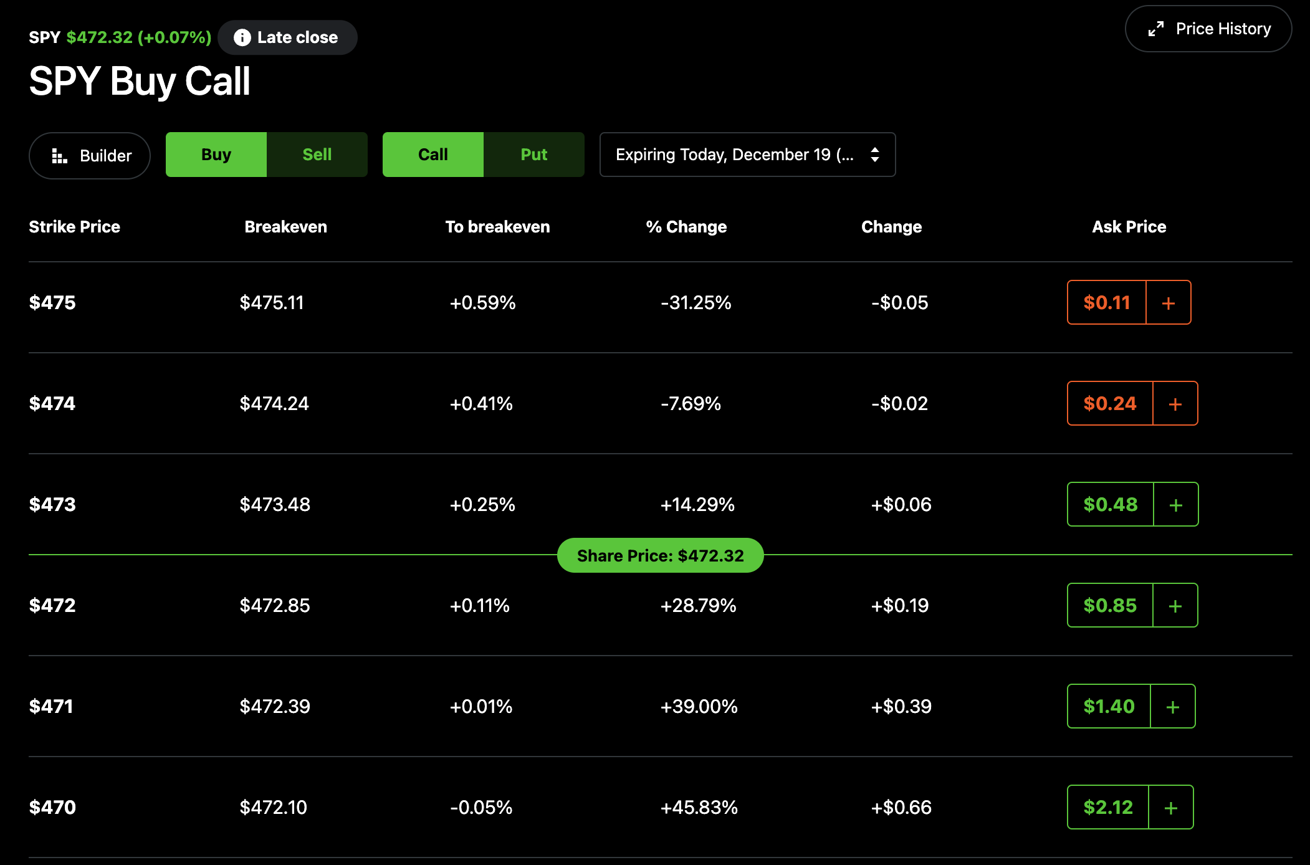The image size is (1310, 865).
Task: Click the info icon in Late close
Action: (x=242, y=37)
